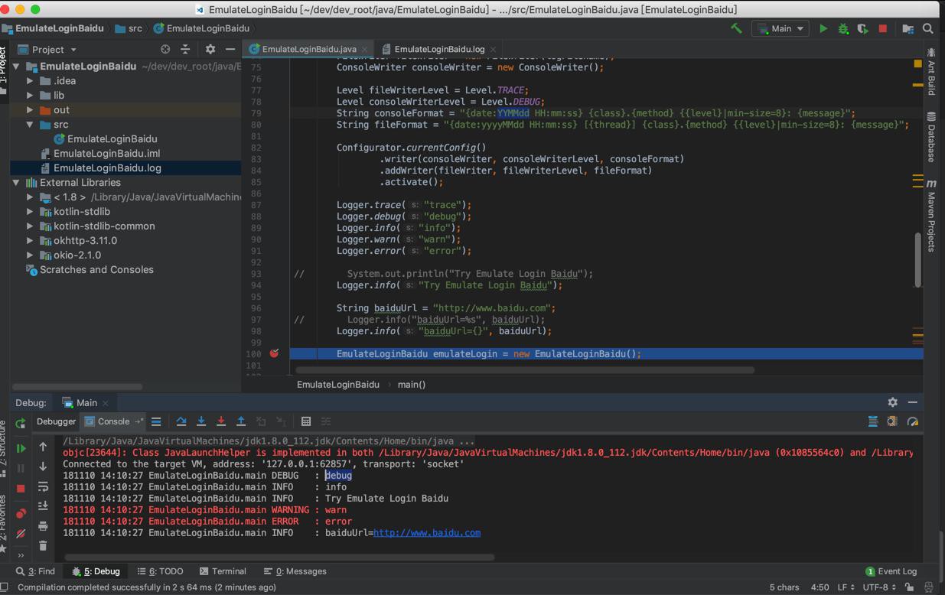Expand the lib folder in project tree
The width and height of the screenshot is (945, 595).
click(x=30, y=96)
